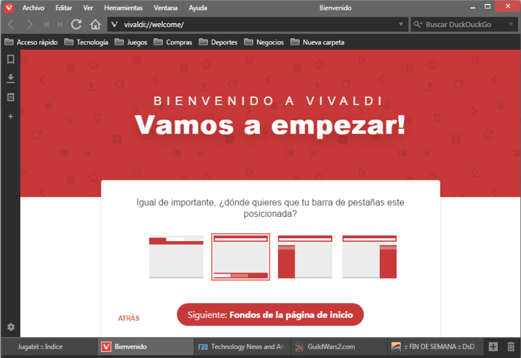The width and height of the screenshot is (521, 358).
Task: Open the Herramientas menu
Action: tap(123, 8)
